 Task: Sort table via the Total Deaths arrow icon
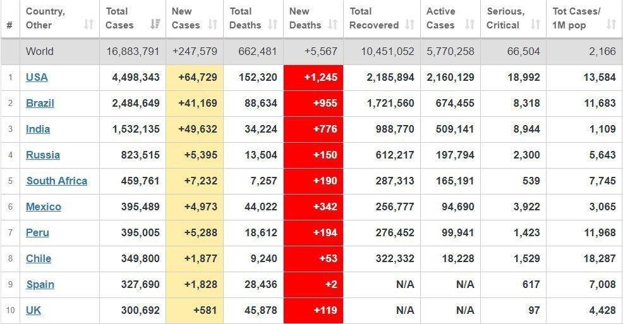click(x=273, y=25)
